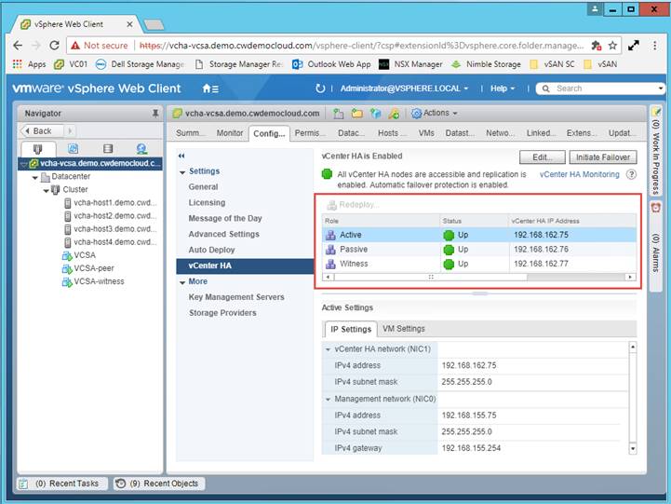Open the Administrator@VSPHERE.LOCAL user menu
671x504 pixels.
click(x=404, y=89)
